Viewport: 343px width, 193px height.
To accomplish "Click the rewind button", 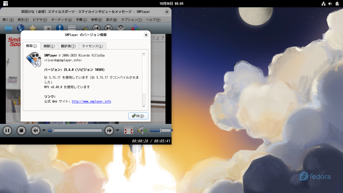I will click(x=36, y=130).
